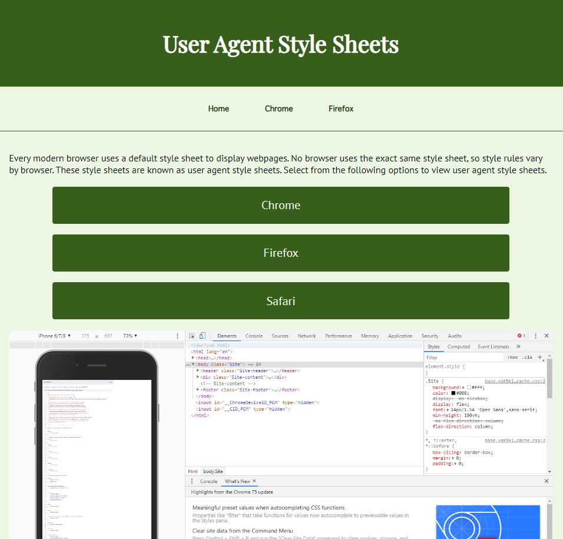The height and width of the screenshot is (539, 563).
Task: Show more Styles pane tabs chevron
Action: tap(518, 347)
